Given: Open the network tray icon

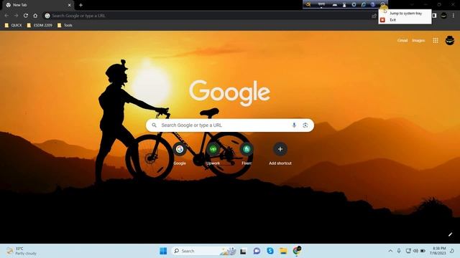Looking at the screenshot, I should [408, 251].
